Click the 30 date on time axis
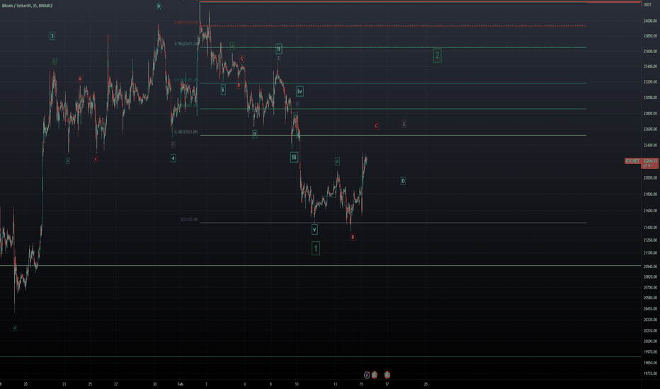660x389 pixels. tap(154, 384)
